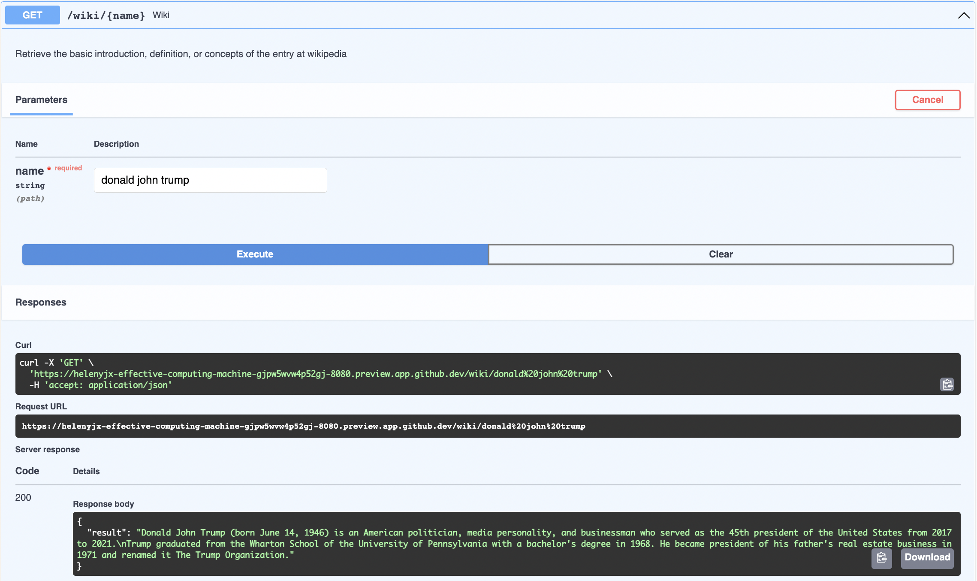Select the Parameters tab
This screenshot has height=581, width=977.
[x=41, y=100]
